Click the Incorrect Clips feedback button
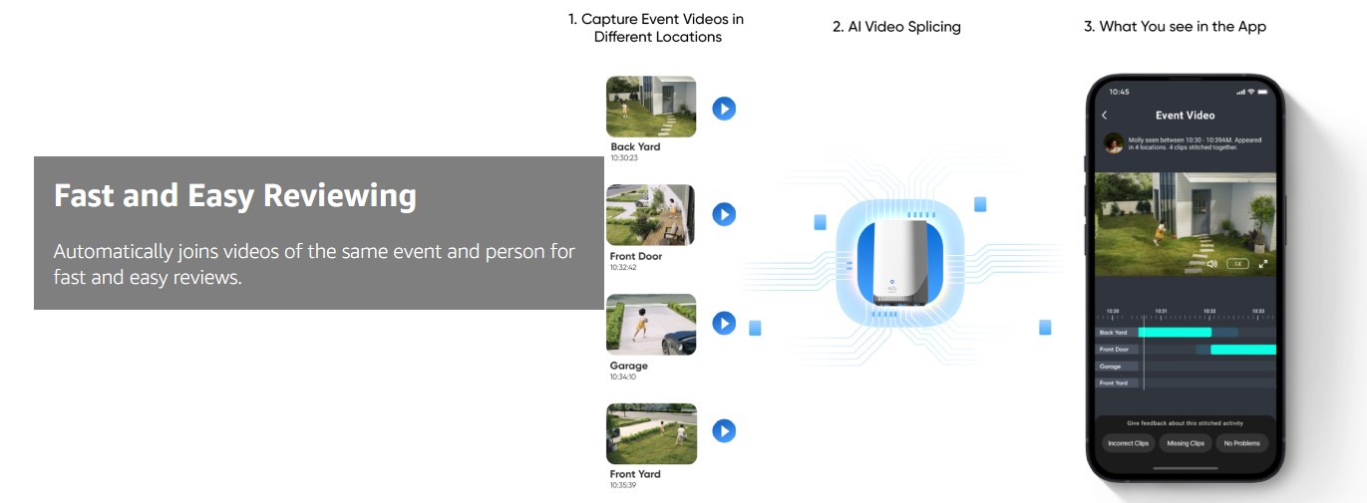Screen dimensions: 1367x503 (x=1128, y=442)
